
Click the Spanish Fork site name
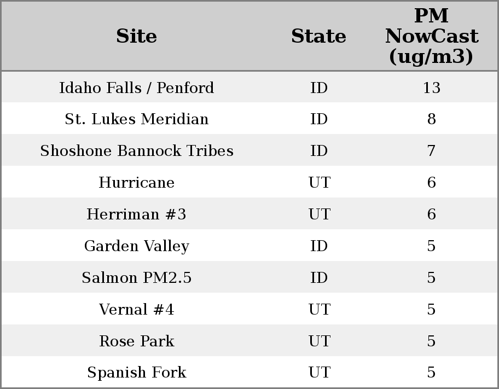point(136,373)
